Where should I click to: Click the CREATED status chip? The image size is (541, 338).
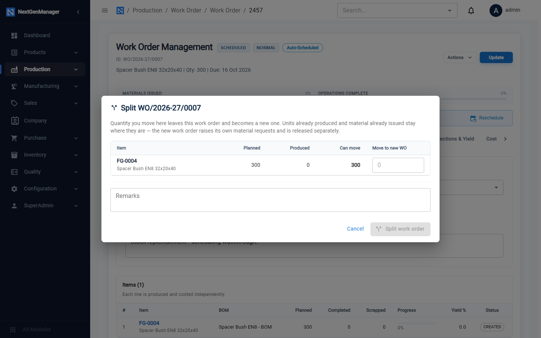(492, 327)
